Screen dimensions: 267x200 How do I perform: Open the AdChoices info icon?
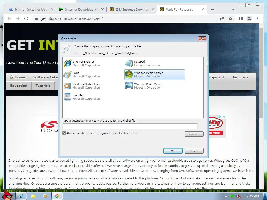(x=220, y=117)
